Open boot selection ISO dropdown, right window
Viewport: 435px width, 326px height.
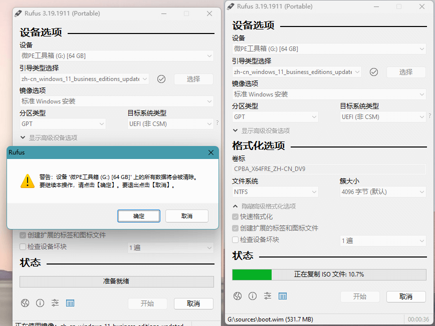click(297, 72)
